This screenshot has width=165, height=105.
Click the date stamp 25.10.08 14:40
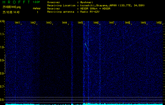[11, 12]
